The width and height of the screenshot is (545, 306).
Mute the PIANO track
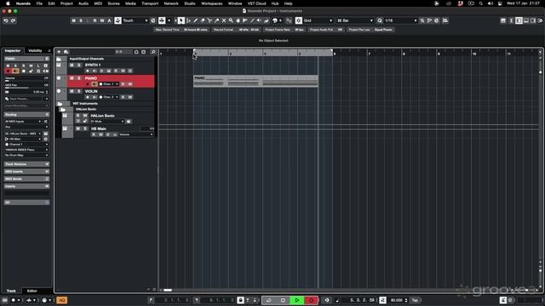(72, 78)
